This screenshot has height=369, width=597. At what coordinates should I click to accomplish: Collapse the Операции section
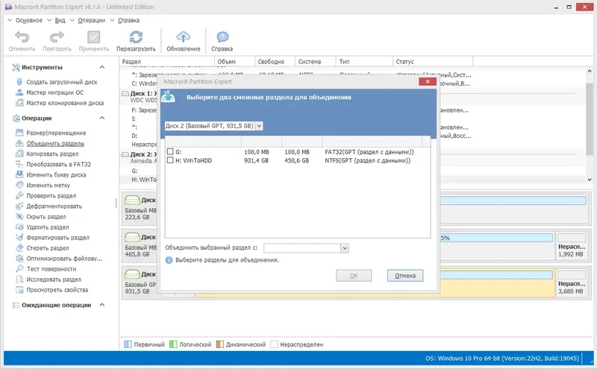click(102, 118)
